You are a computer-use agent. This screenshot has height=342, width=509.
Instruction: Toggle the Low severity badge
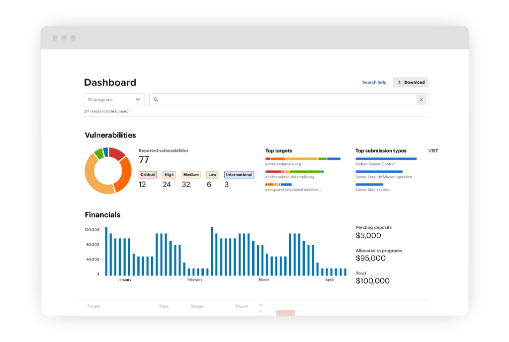tap(212, 175)
